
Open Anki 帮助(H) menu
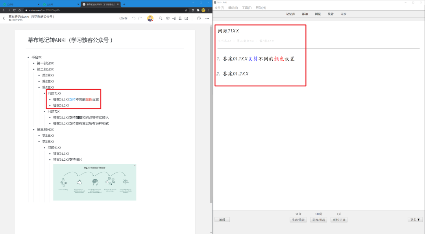click(261, 7)
